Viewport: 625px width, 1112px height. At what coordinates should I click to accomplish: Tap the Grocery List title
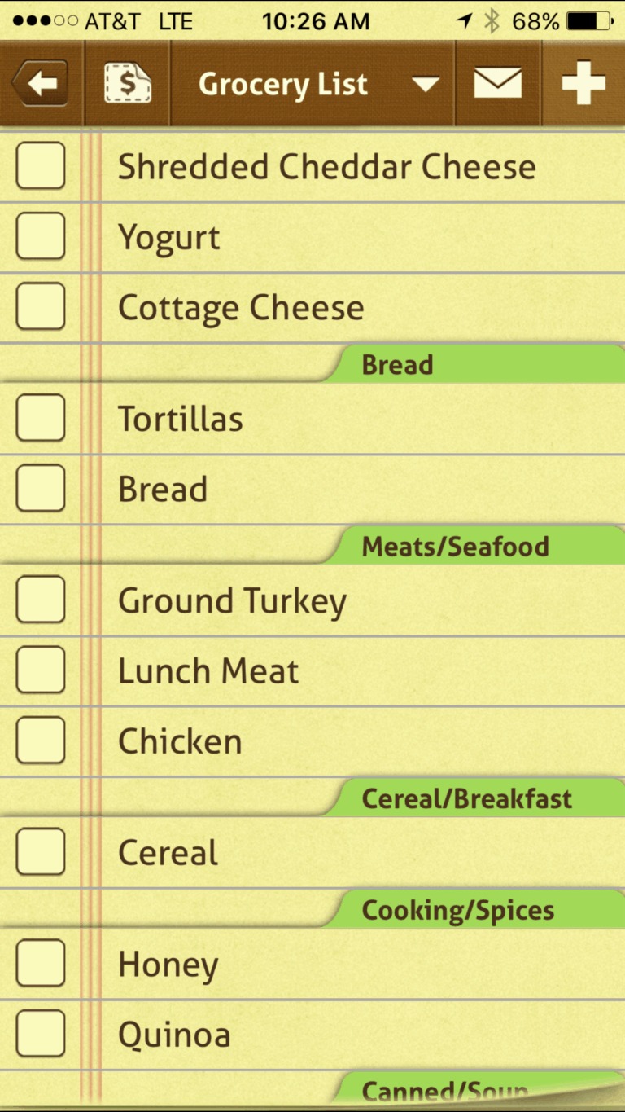click(x=283, y=84)
